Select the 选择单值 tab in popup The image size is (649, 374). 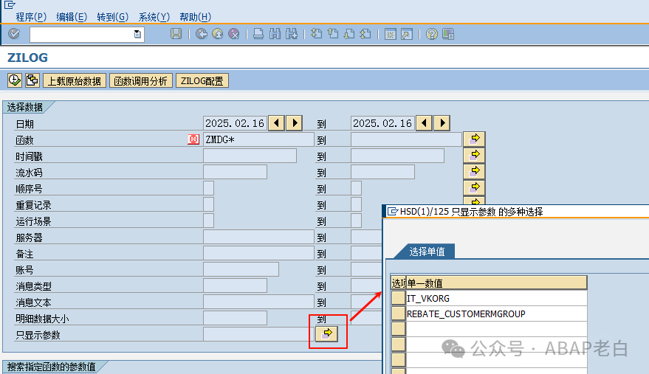[x=427, y=252]
